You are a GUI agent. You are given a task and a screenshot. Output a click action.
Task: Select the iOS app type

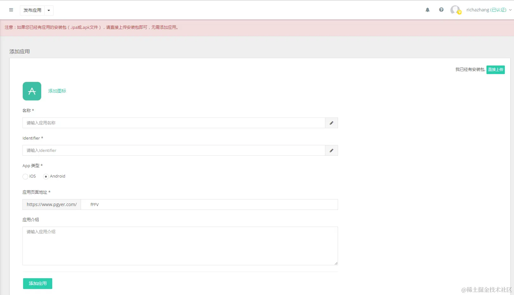[25, 177]
